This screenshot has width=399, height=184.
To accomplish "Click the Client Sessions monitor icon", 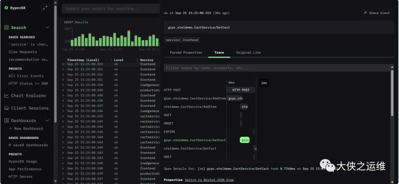I will pyautogui.click(x=6, y=108).
